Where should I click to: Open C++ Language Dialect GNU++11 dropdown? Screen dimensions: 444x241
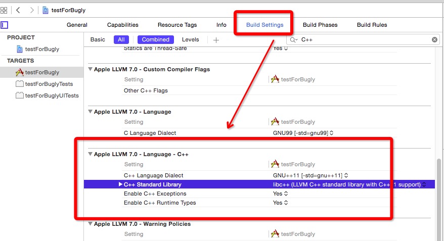click(310, 175)
